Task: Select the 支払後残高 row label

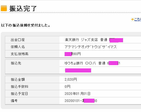Action: click(x=20, y=54)
